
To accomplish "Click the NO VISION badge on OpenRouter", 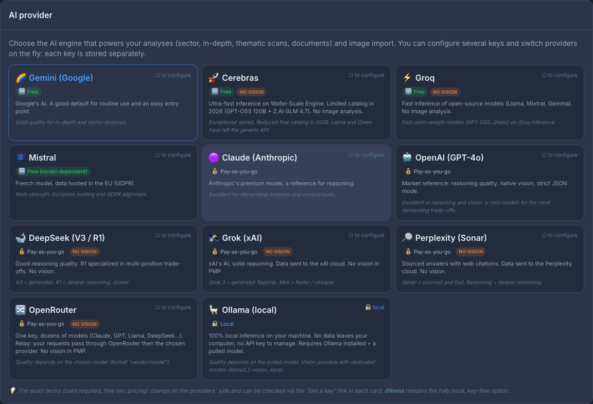I will click(x=84, y=324).
